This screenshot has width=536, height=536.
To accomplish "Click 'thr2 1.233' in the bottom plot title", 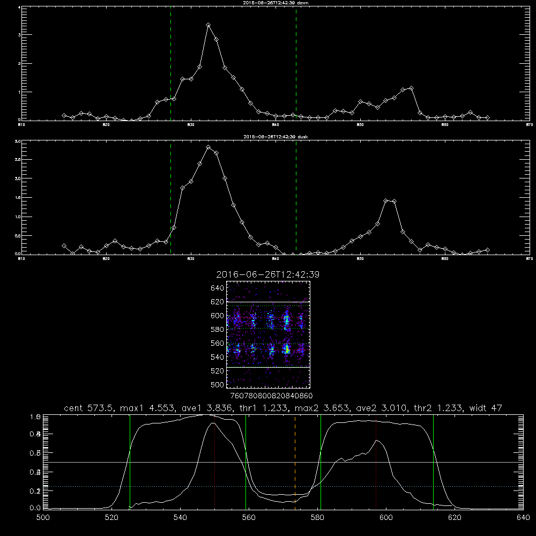I will pos(438,408).
